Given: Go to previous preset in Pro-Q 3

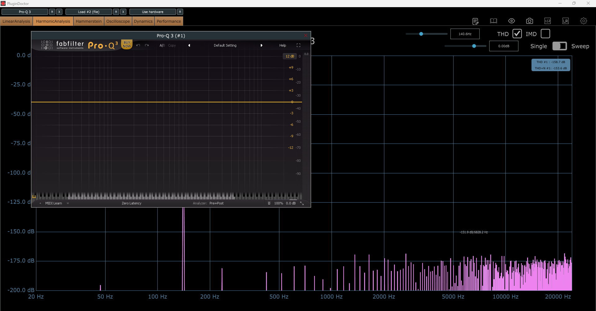Looking at the screenshot, I should (189, 45).
